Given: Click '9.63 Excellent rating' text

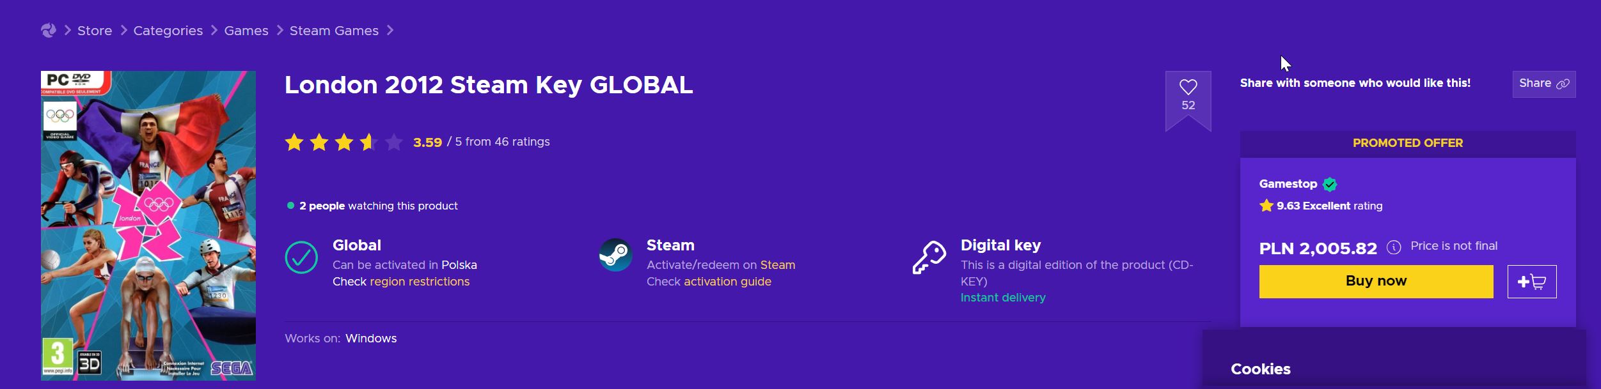Looking at the screenshot, I should click(x=1329, y=206).
